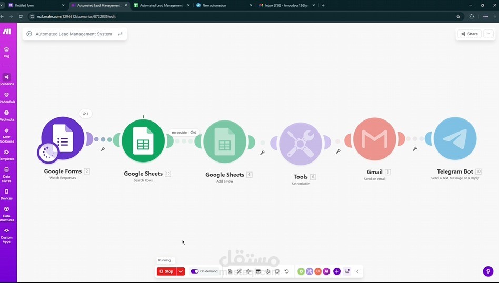Viewport: 499px width, 283px height.
Task: Open the Google Sheets Add a Row module
Action: [x=225, y=142]
